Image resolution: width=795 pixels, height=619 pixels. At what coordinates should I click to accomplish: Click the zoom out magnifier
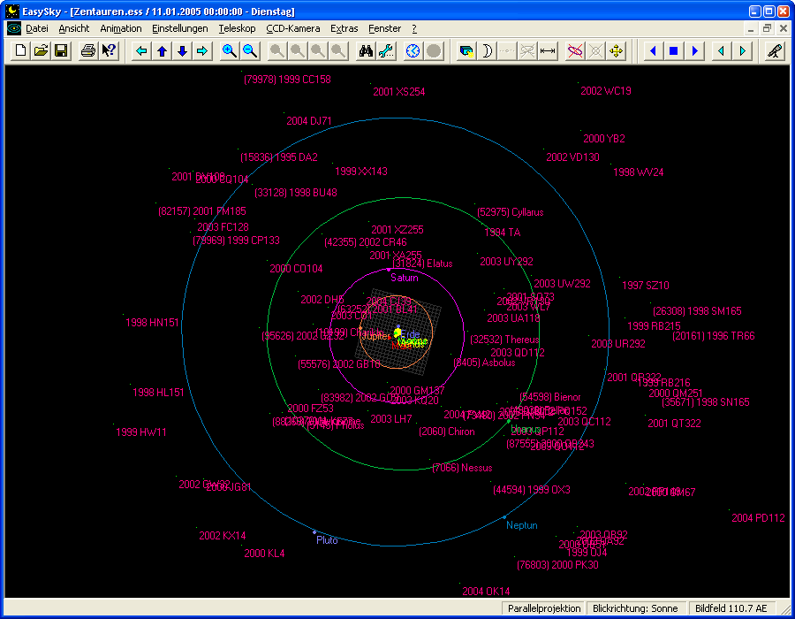click(250, 51)
